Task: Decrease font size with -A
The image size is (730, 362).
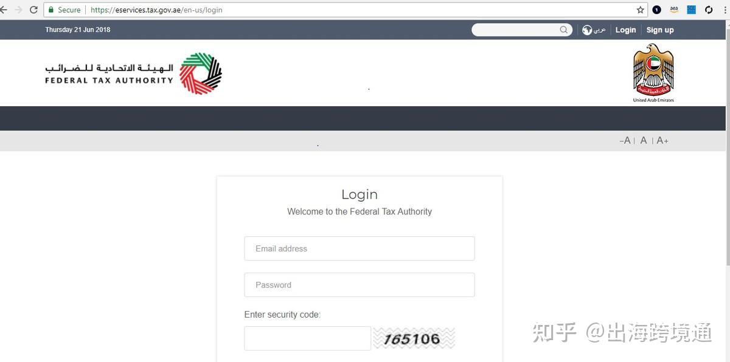Action: coord(625,140)
